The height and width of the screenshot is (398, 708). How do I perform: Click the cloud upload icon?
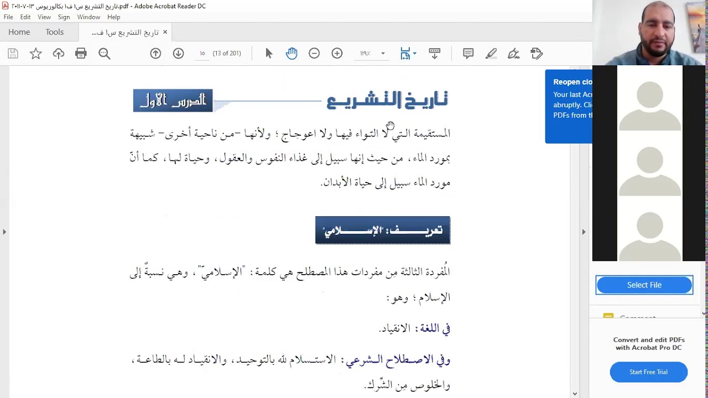(x=59, y=54)
